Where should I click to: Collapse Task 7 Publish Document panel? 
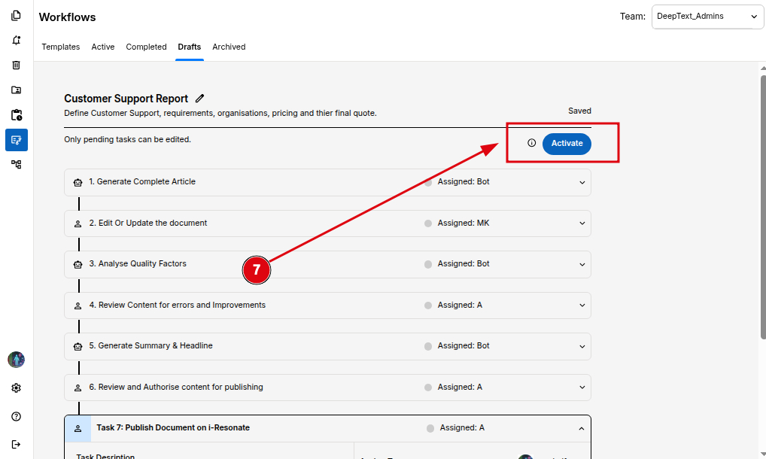click(x=582, y=428)
